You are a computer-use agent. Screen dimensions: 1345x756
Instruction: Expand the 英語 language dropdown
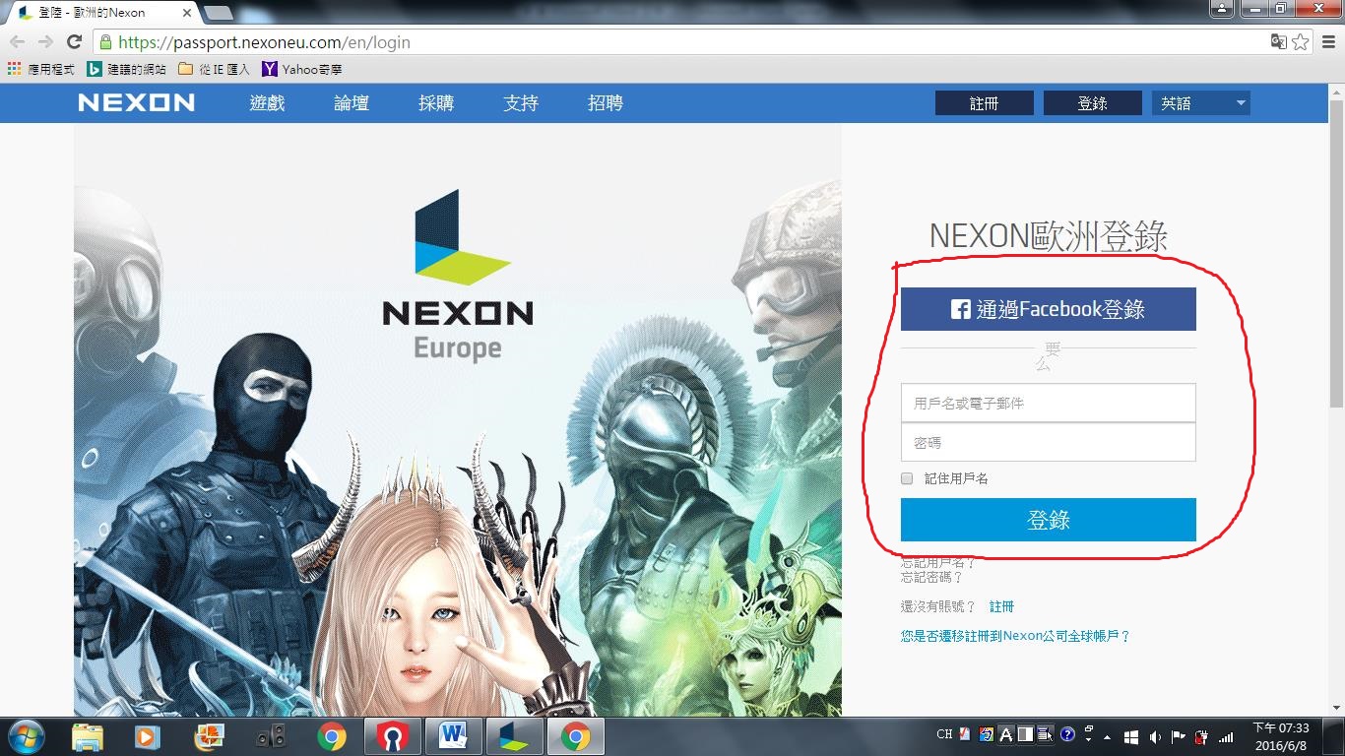tap(1201, 103)
